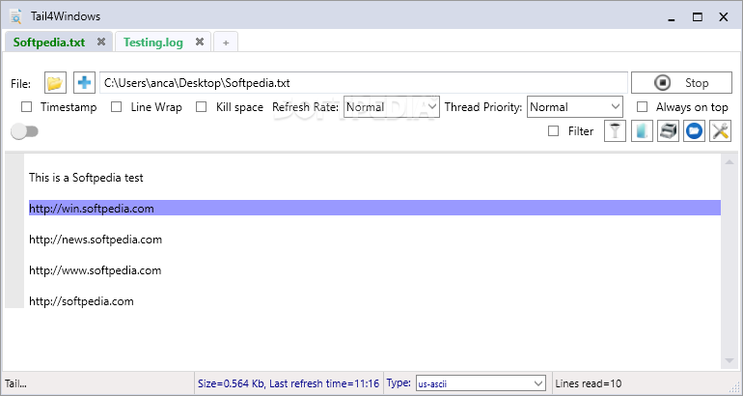743x396 pixels.
Task: Click the blue plus add-file icon
Action: click(x=84, y=83)
